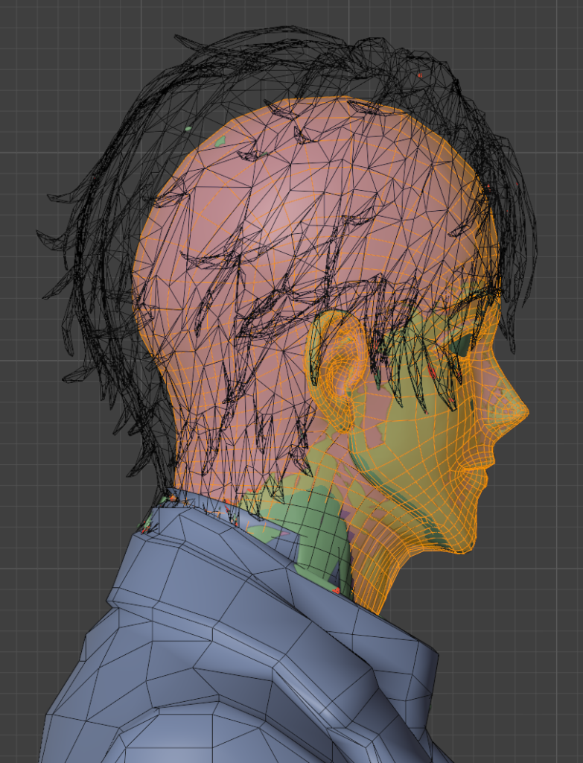Select the tip of the nose
Image resolution: width=583 pixels, height=763 pixels.
[523, 410]
